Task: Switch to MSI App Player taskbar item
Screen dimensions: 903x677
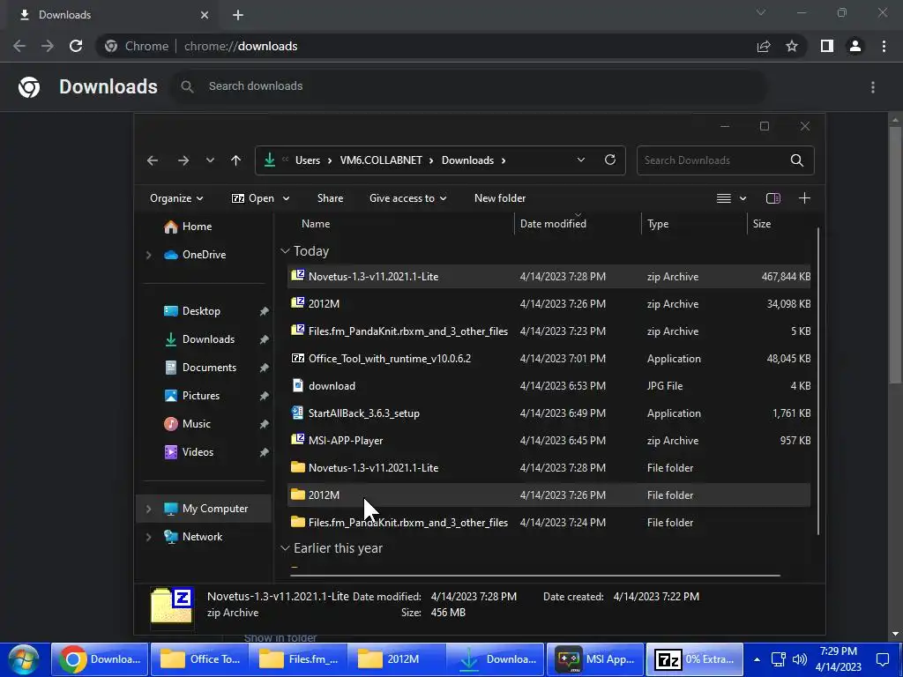Action: (x=595, y=659)
